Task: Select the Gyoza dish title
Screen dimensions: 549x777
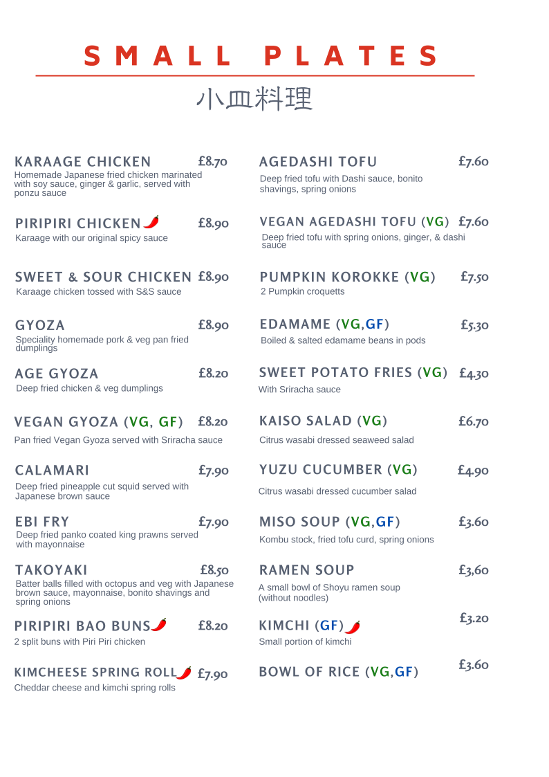Action: pos(40,325)
